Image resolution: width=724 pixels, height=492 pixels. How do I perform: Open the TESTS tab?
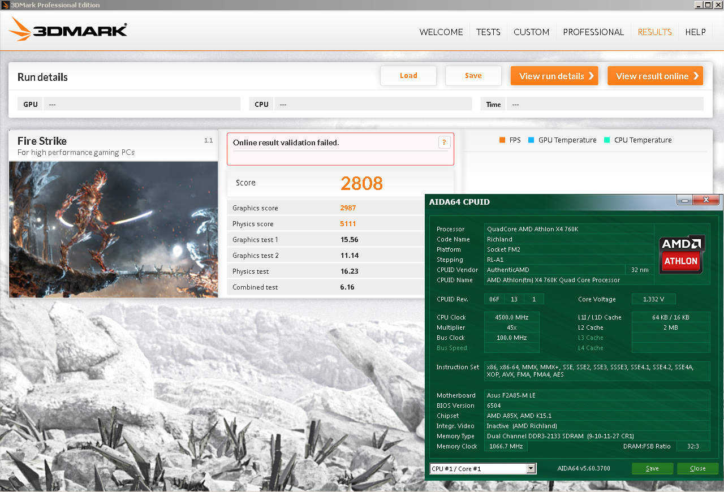[488, 32]
